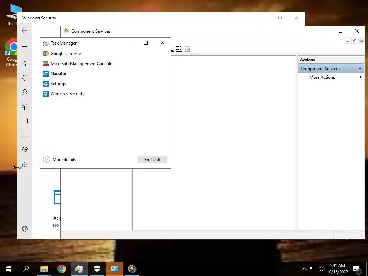368x276 pixels.
Task: Select the Microsoft Management Console task row
Action: pos(105,64)
